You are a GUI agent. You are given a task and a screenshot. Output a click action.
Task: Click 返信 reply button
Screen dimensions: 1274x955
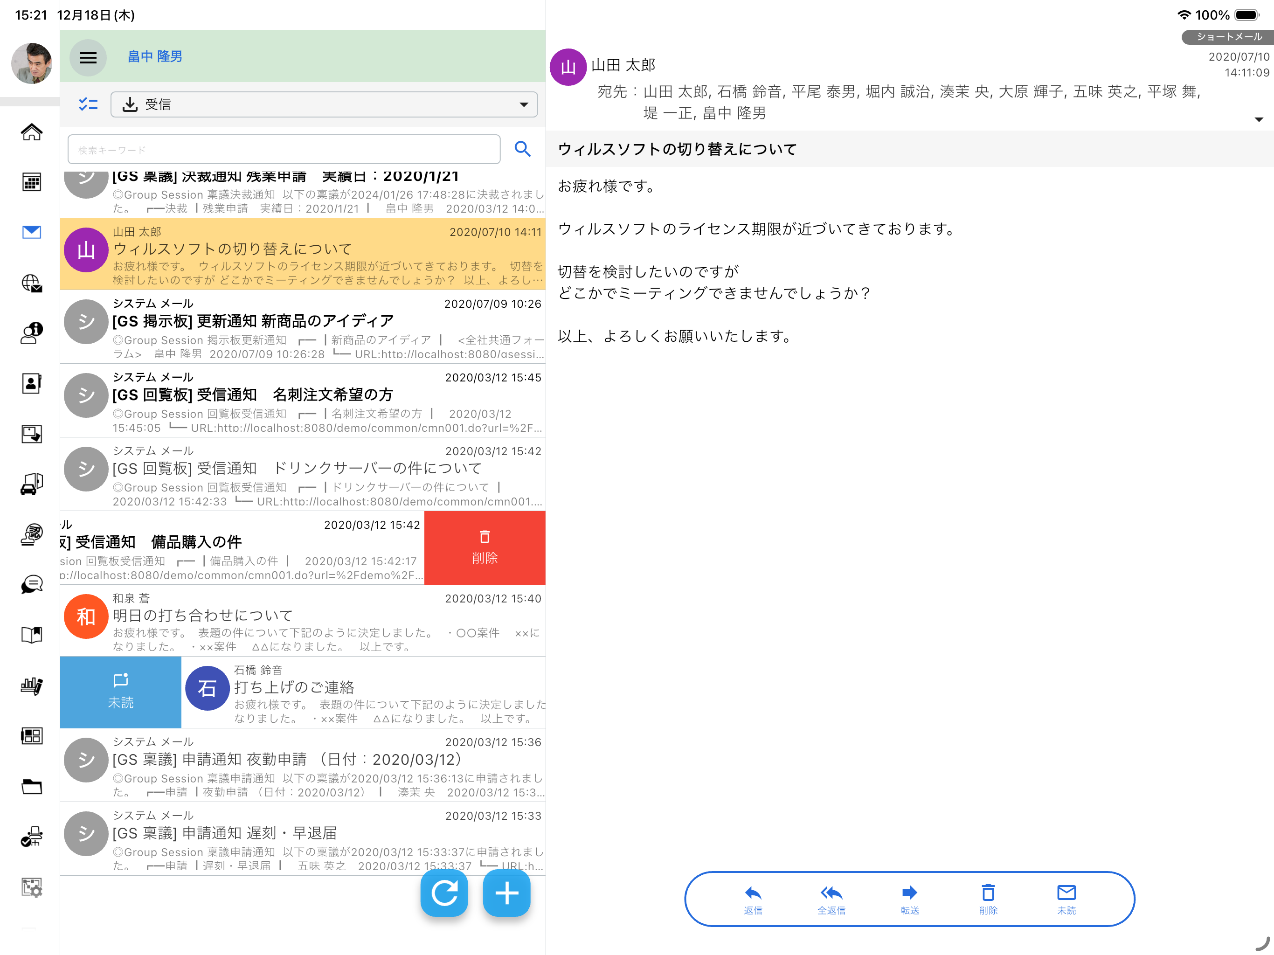[x=753, y=899]
